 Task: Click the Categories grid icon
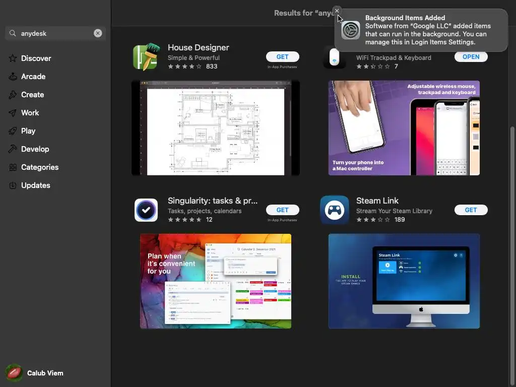coord(13,167)
